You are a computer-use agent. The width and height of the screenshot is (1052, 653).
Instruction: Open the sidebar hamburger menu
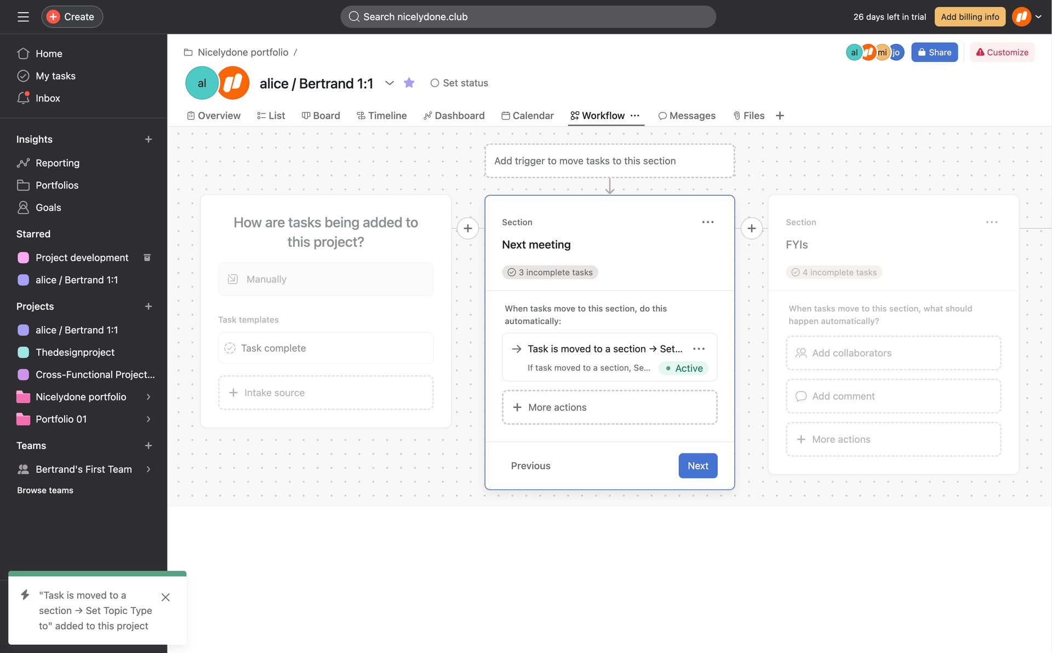click(23, 16)
